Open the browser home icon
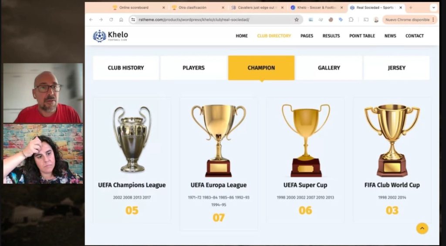 pos(121,20)
